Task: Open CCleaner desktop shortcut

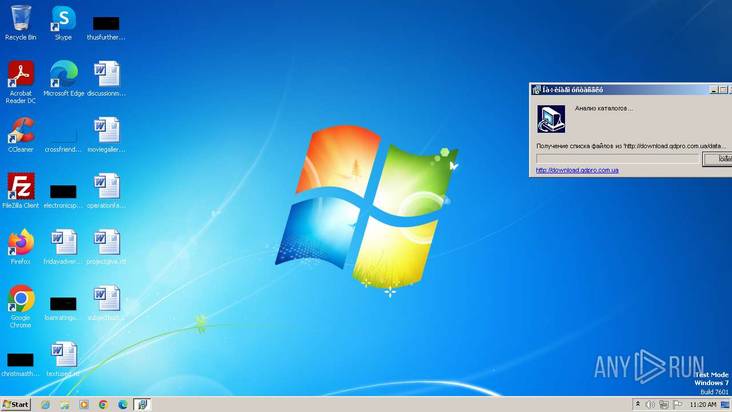Action: 21,135
